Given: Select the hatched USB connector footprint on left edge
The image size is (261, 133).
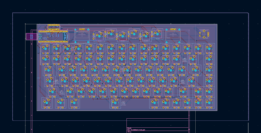Looking at the screenshot, I should (31, 37).
